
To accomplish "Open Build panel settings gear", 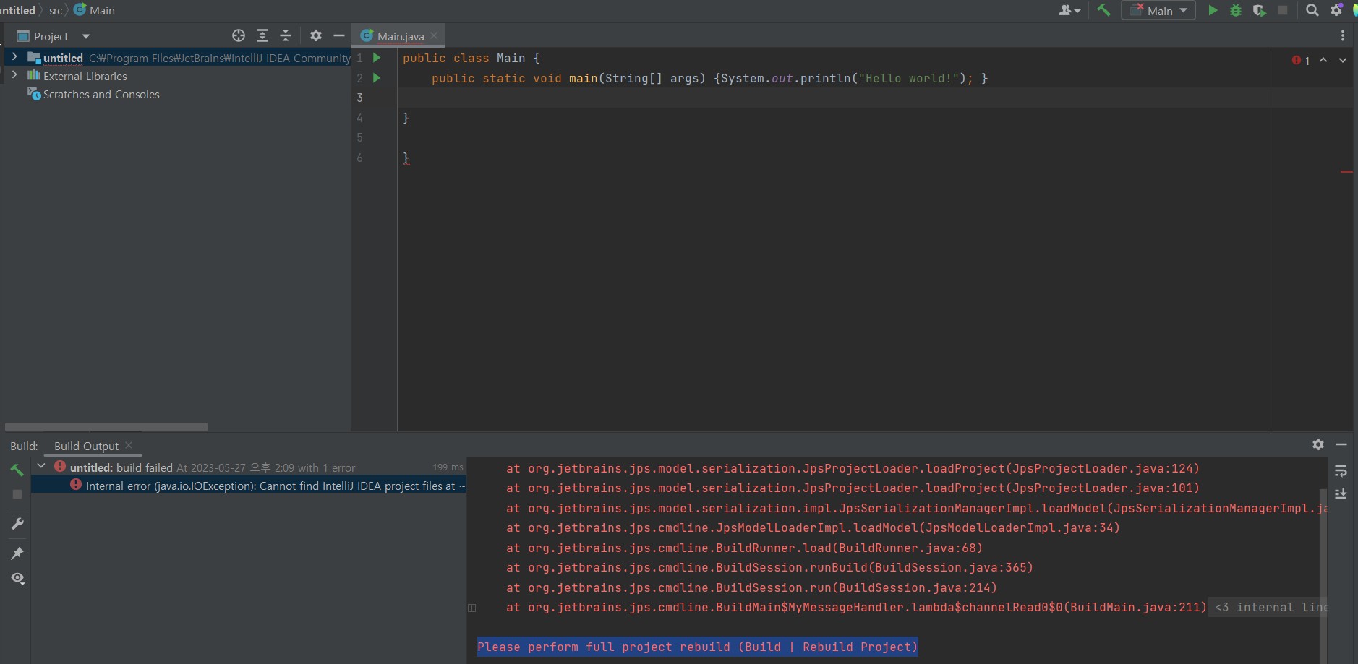I will (1318, 444).
